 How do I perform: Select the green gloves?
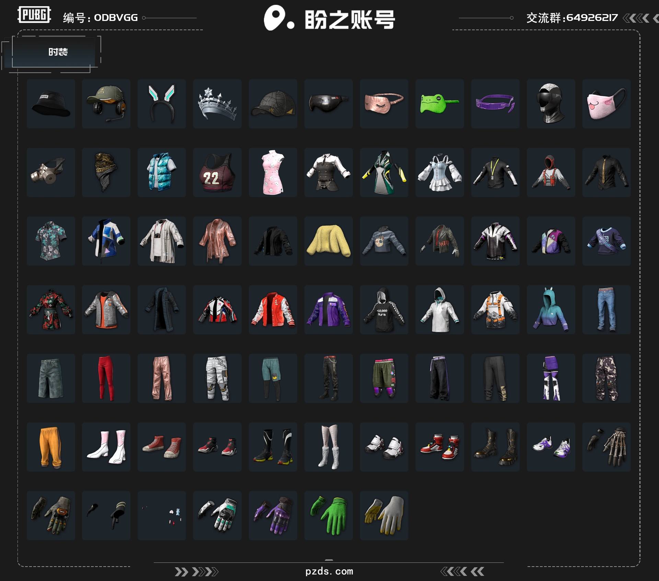click(329, 515)
